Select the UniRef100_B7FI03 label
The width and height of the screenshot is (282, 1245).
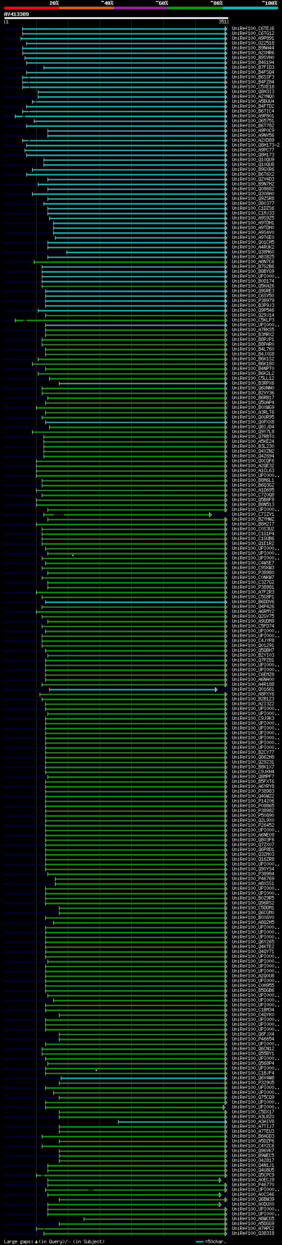(253, 67)
